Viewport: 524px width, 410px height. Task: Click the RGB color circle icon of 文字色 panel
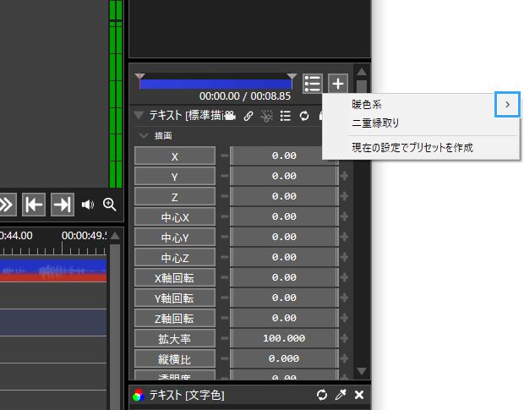click(139, 395)
